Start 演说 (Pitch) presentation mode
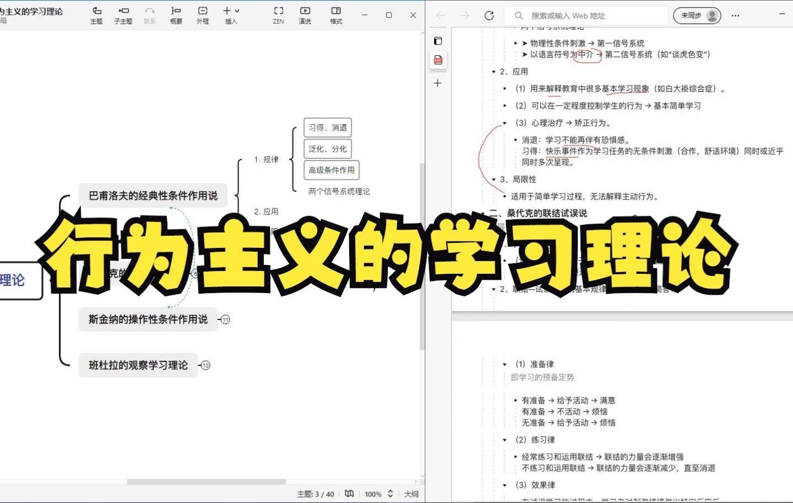 coord(305,15)
